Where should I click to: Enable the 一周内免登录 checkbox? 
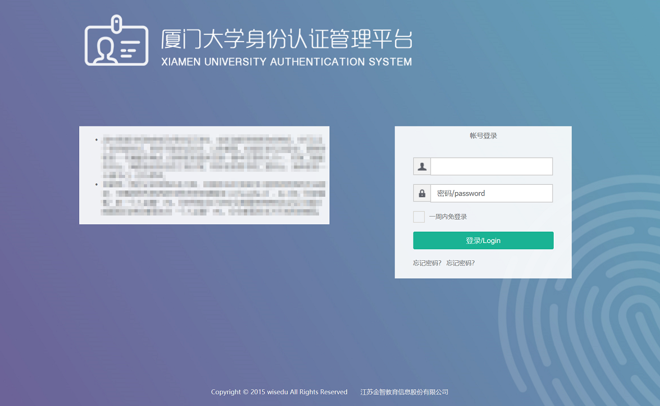coord(419,217)
